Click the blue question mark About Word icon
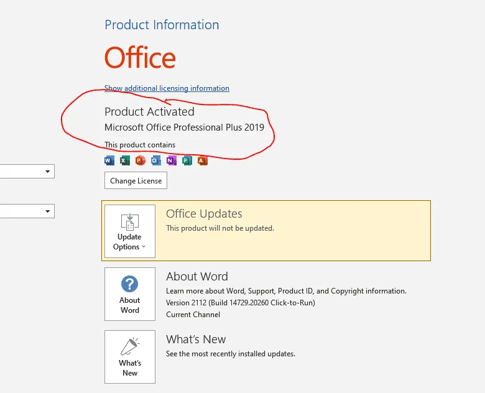Image resolution: width=485 pixels, height=393 pixels. tap(129, 284)
